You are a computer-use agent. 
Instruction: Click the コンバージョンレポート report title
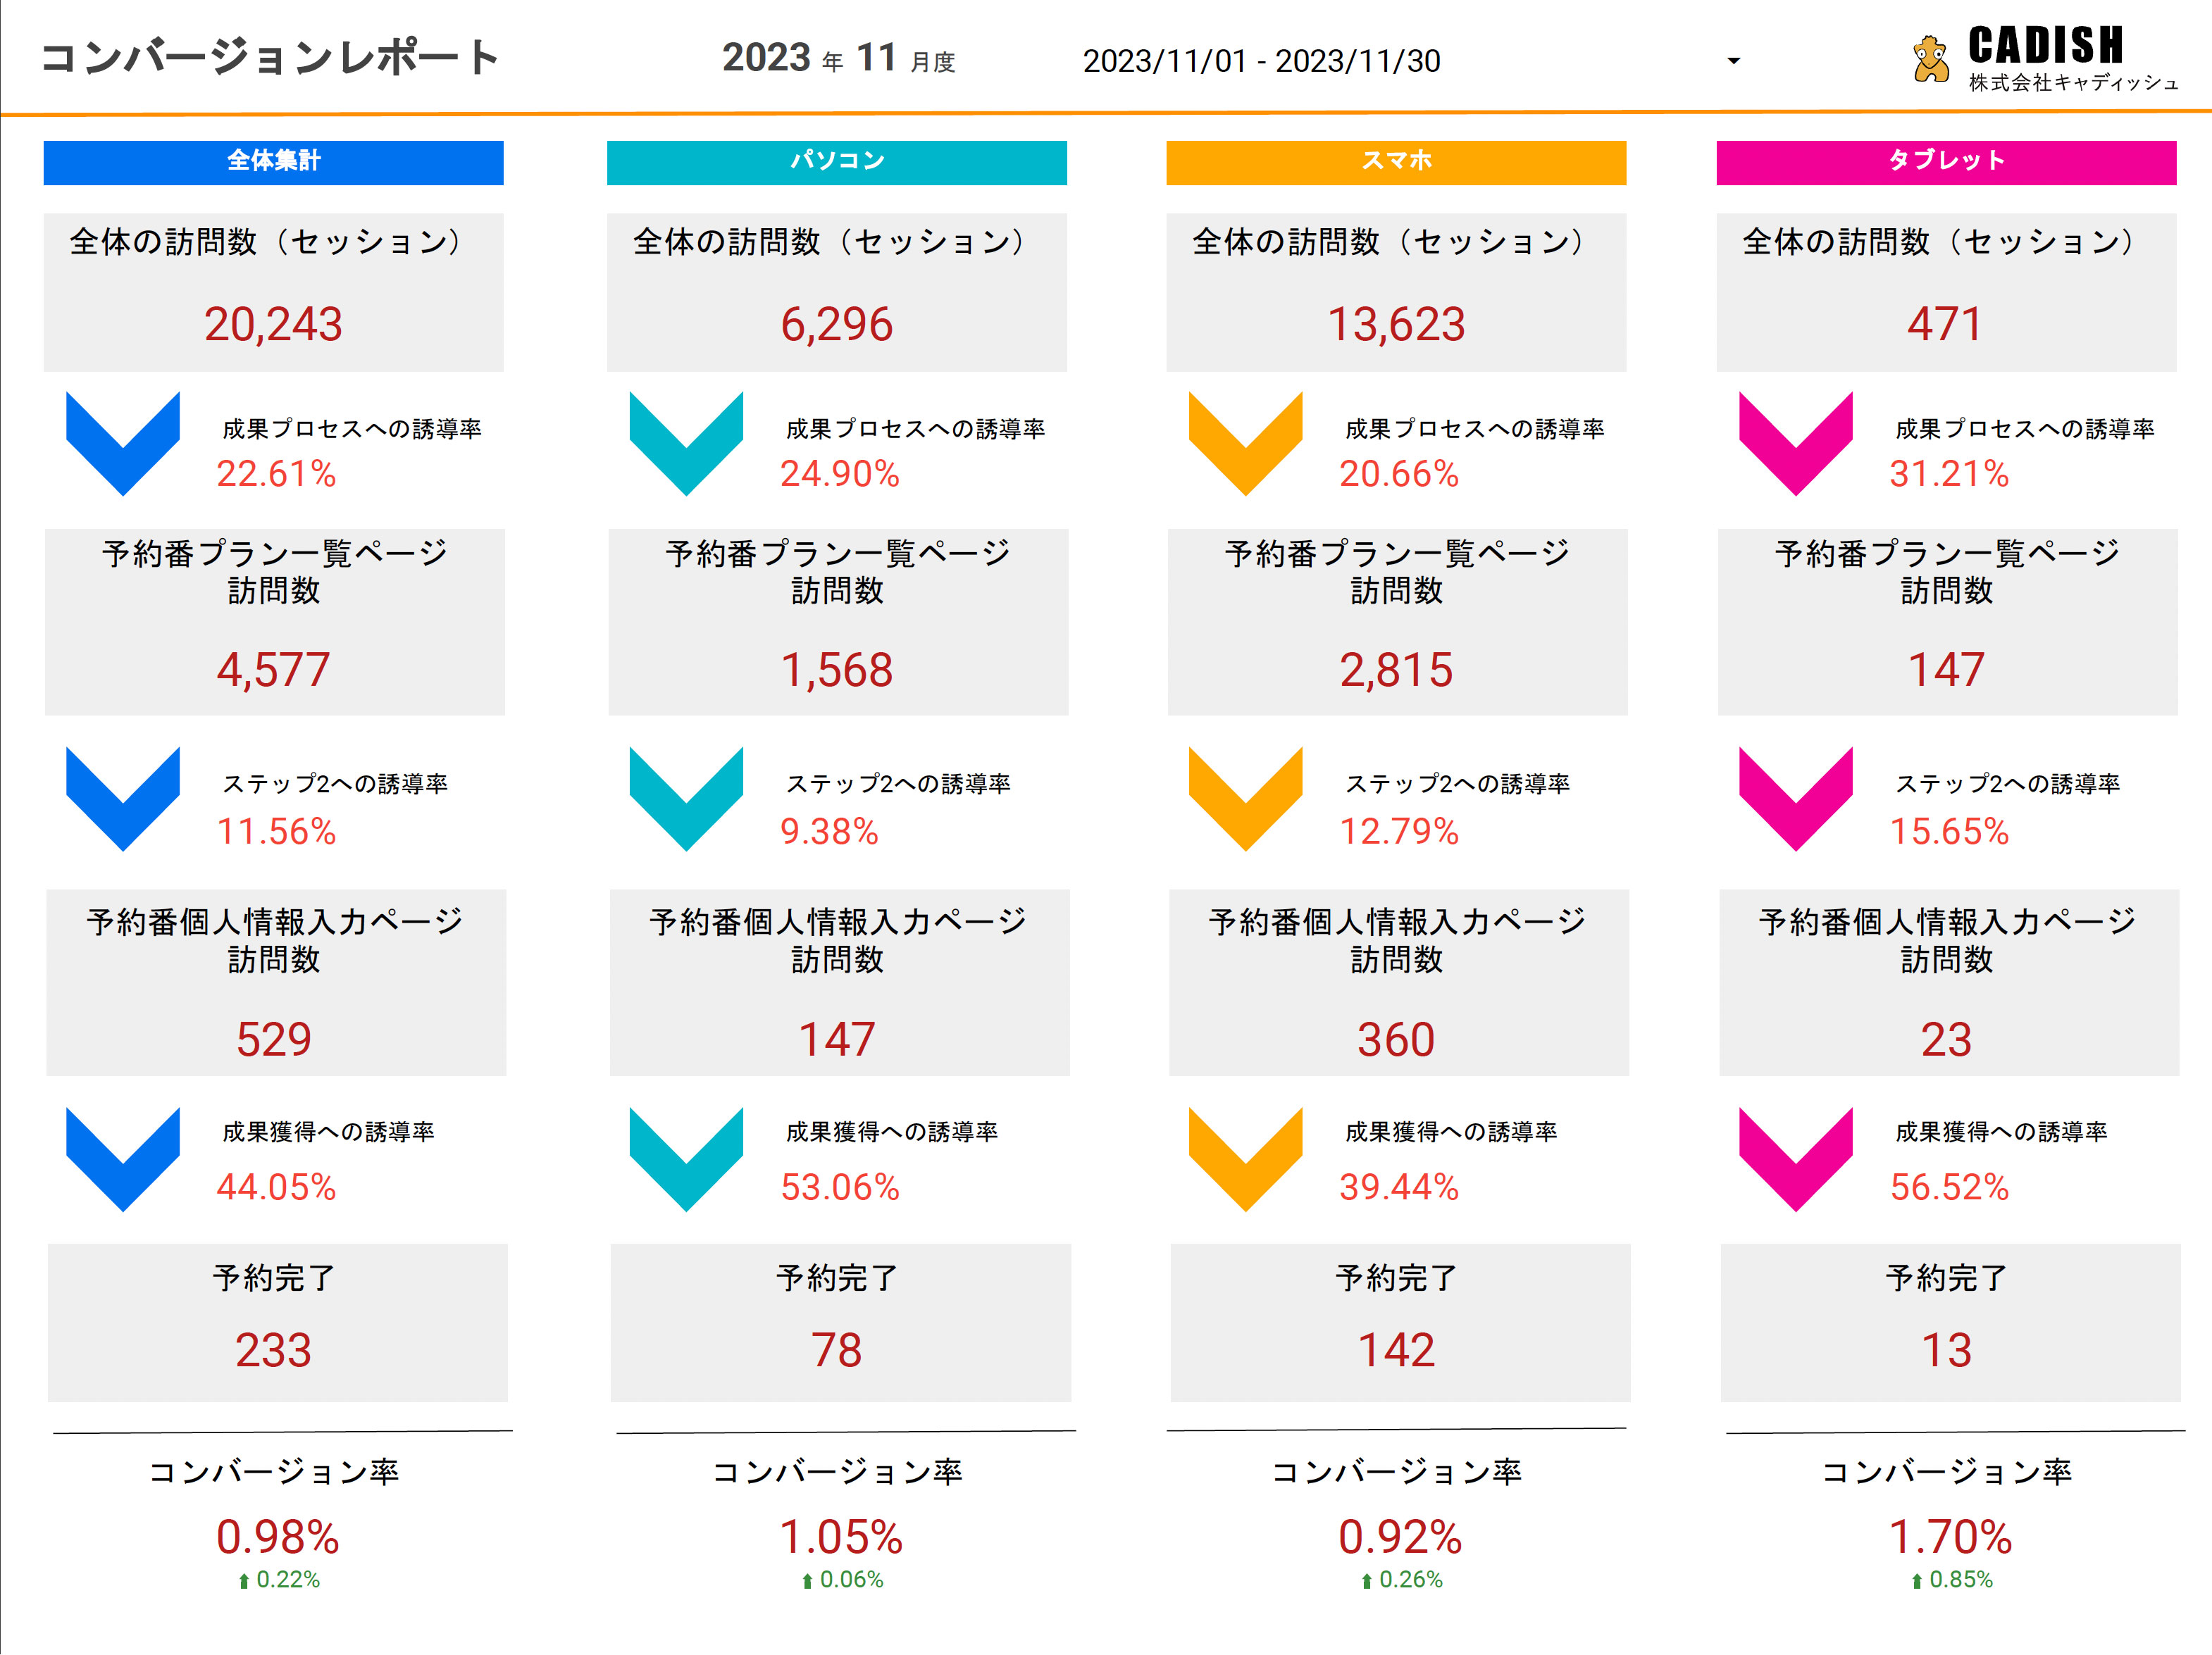point(270,58)
